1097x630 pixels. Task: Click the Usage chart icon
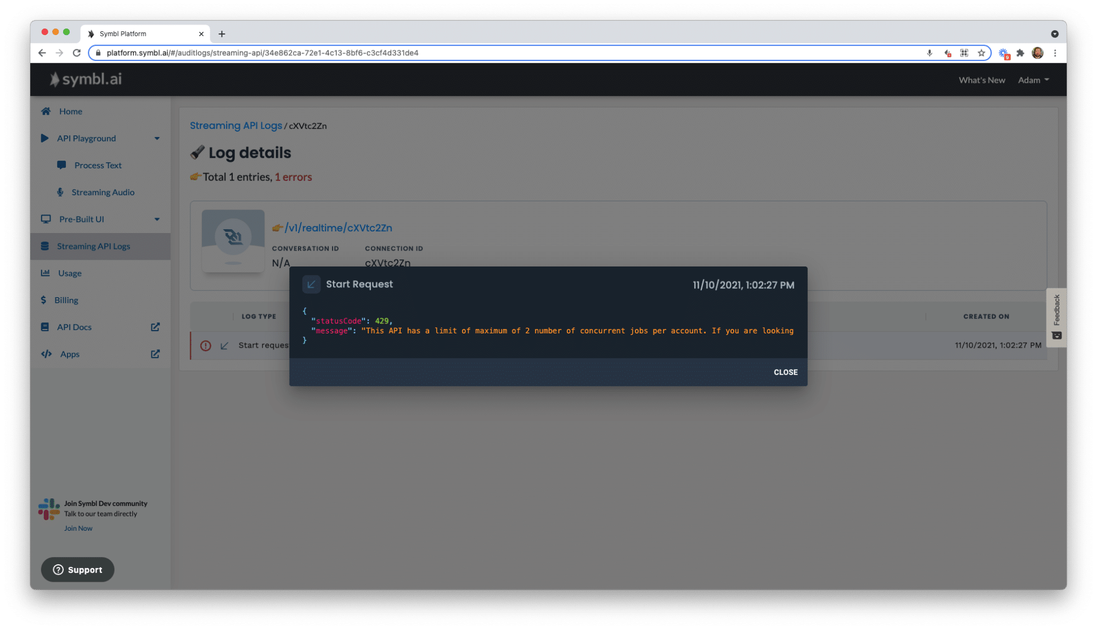(x=46, y=273)
